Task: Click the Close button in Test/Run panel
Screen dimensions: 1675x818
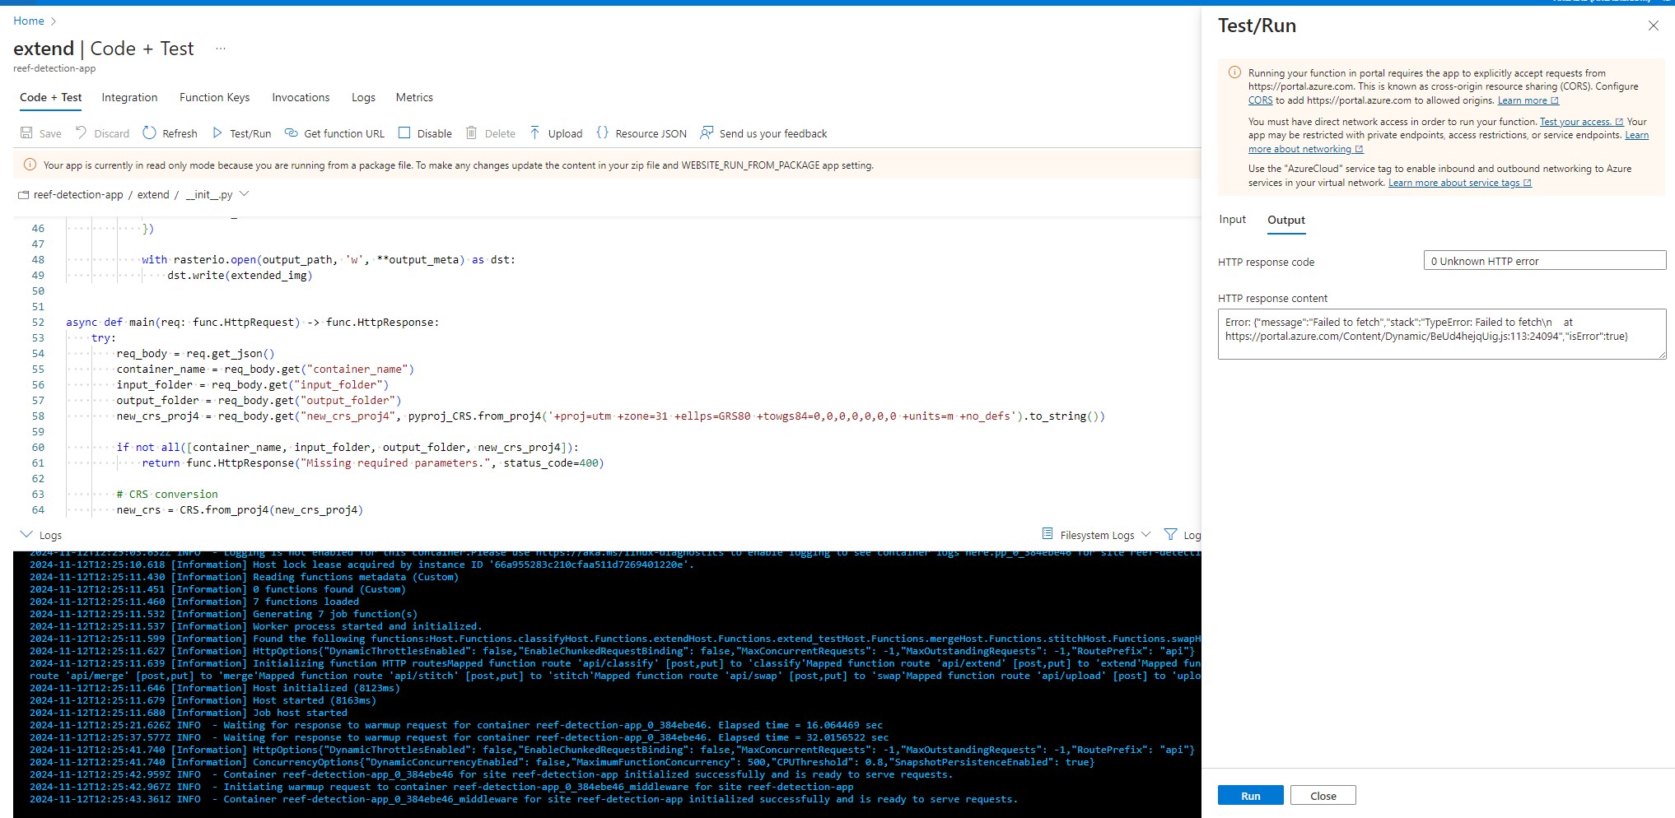Action: [1323, 795]
